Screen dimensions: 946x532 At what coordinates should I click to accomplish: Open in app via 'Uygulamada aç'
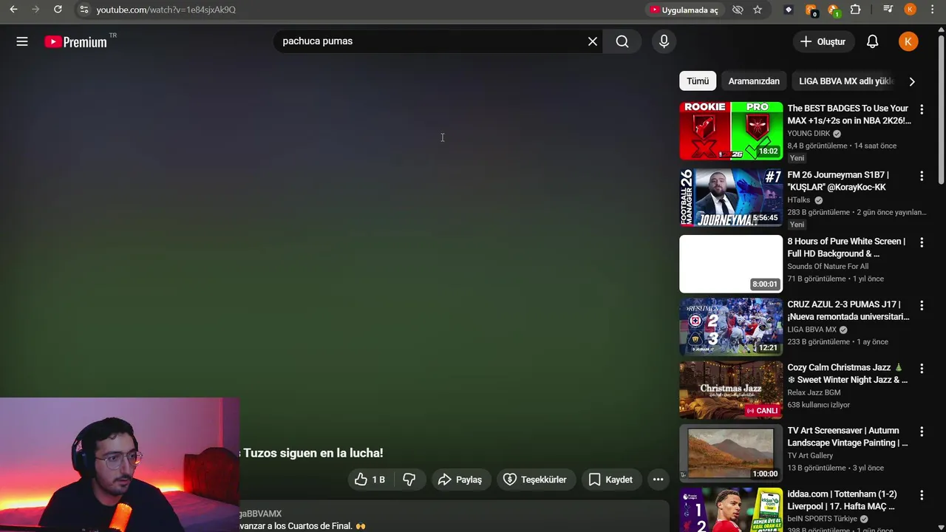click(x=684, y=10)
